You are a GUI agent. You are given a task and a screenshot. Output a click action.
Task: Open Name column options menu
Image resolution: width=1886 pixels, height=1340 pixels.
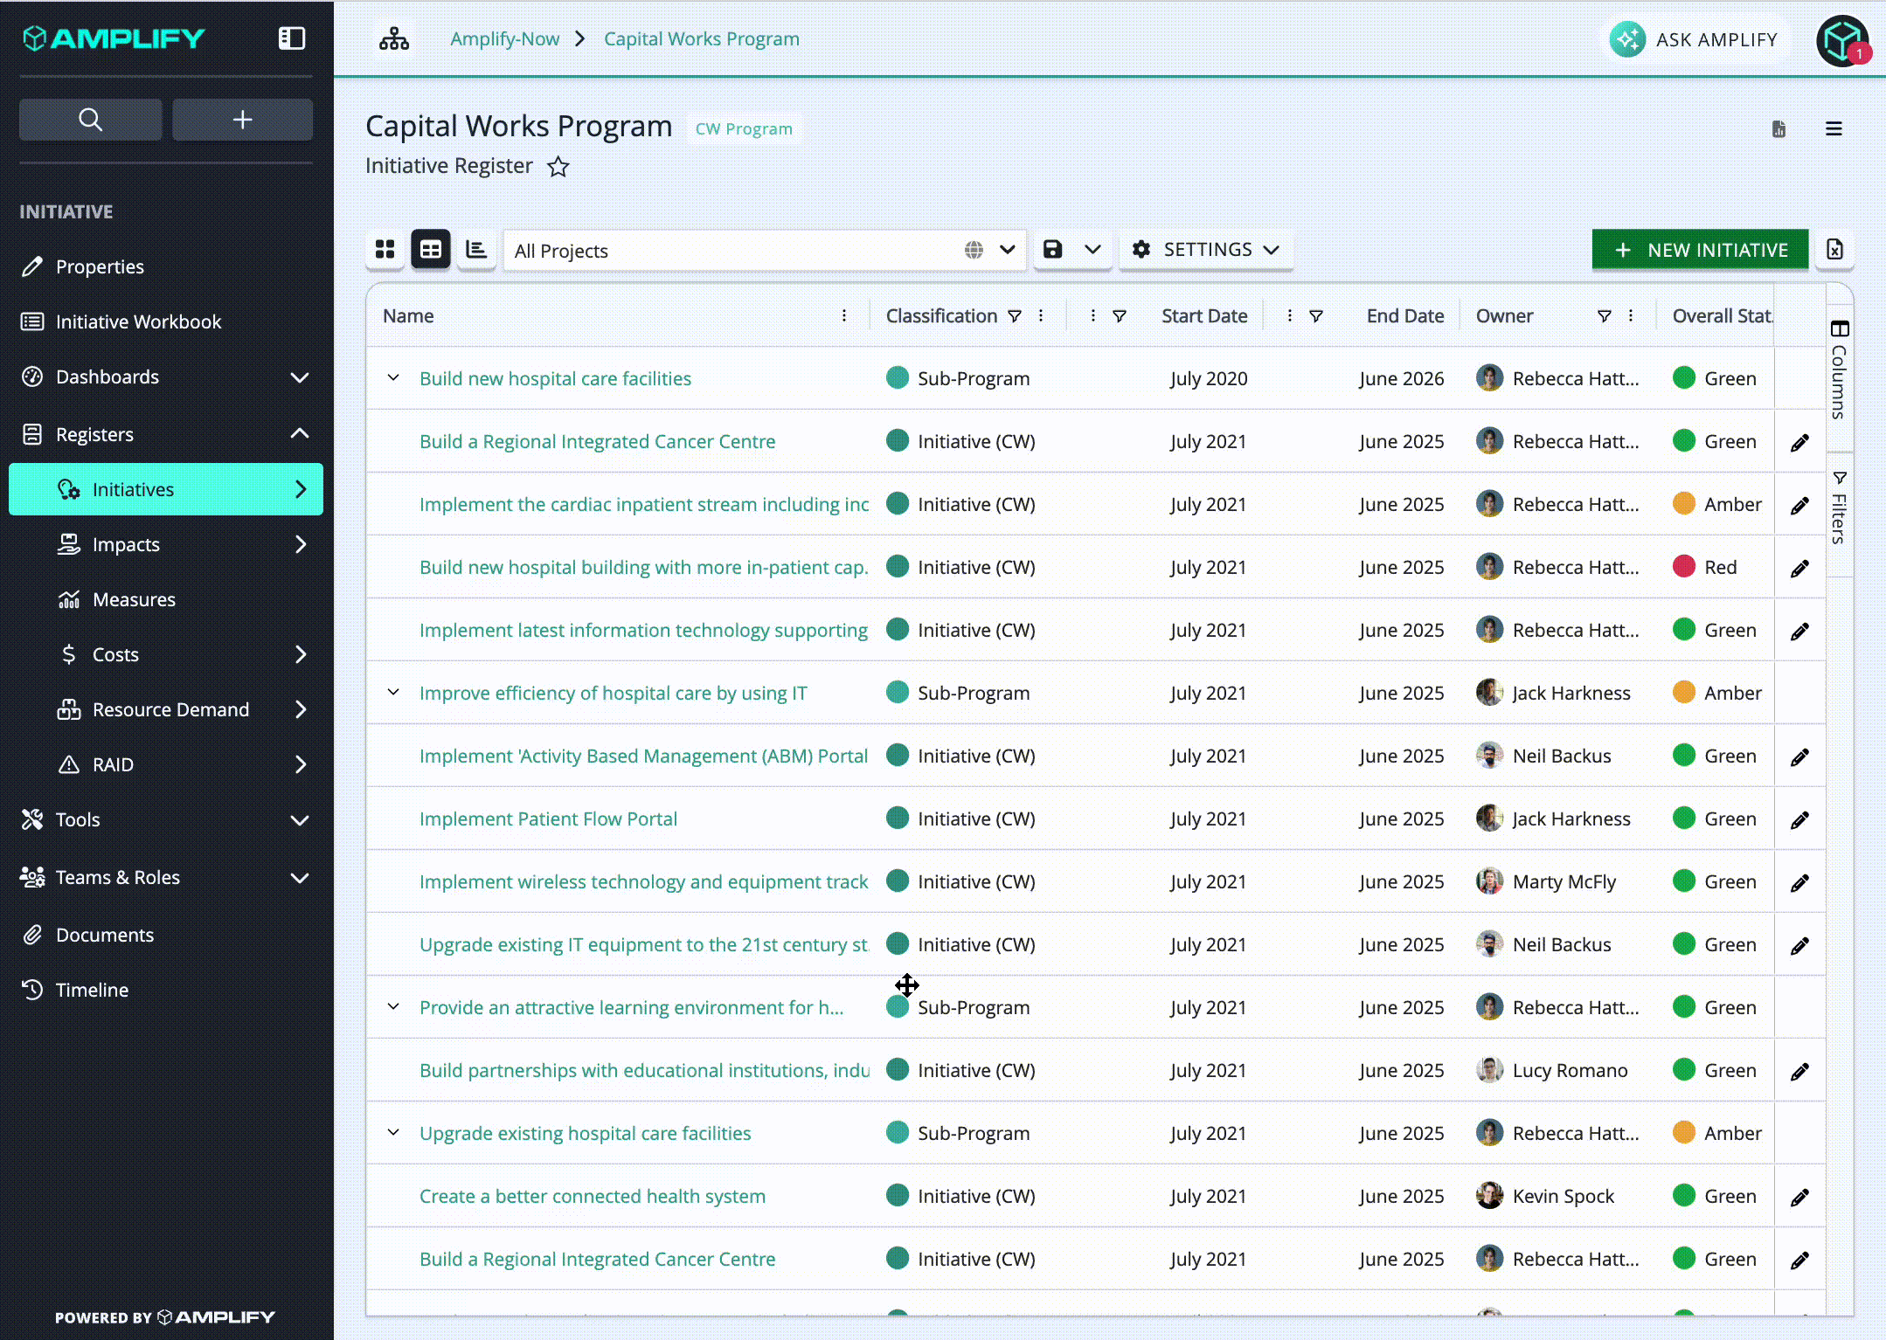(844, 316)
